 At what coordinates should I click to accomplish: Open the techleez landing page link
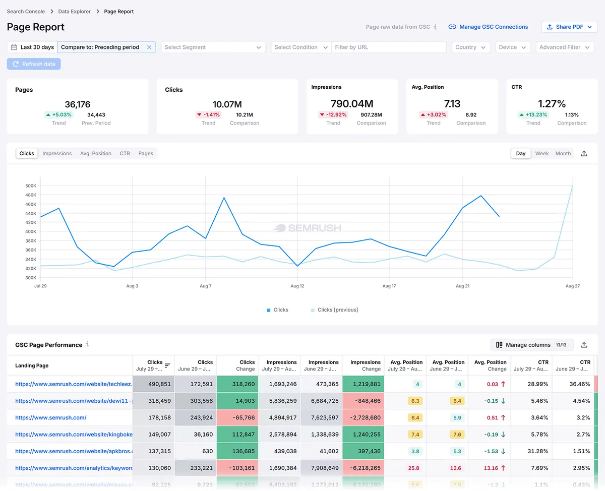[74, 384]
